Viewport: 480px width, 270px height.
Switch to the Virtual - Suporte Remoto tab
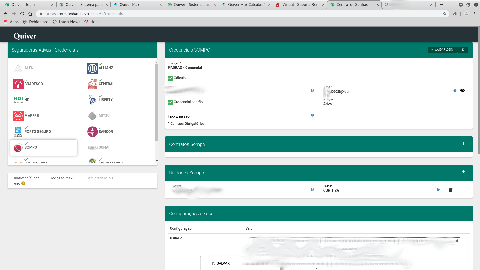[x=300, y=5]
